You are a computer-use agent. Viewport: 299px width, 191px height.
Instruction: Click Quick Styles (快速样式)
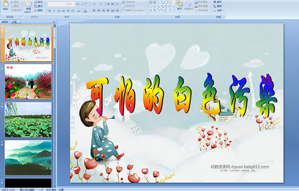(189, 6)
